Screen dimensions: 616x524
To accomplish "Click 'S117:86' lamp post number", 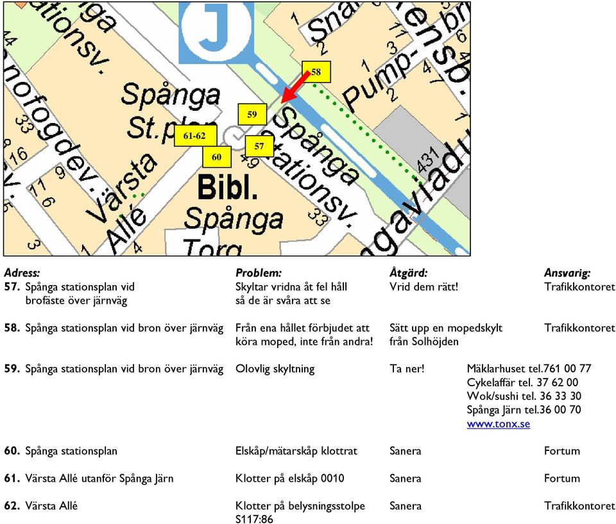I will (x=254, y=520).
